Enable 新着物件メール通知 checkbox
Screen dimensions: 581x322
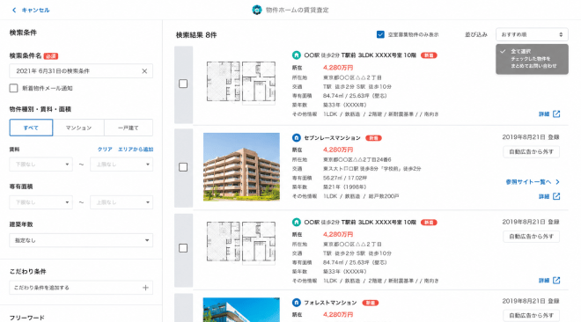pos(14,88)
